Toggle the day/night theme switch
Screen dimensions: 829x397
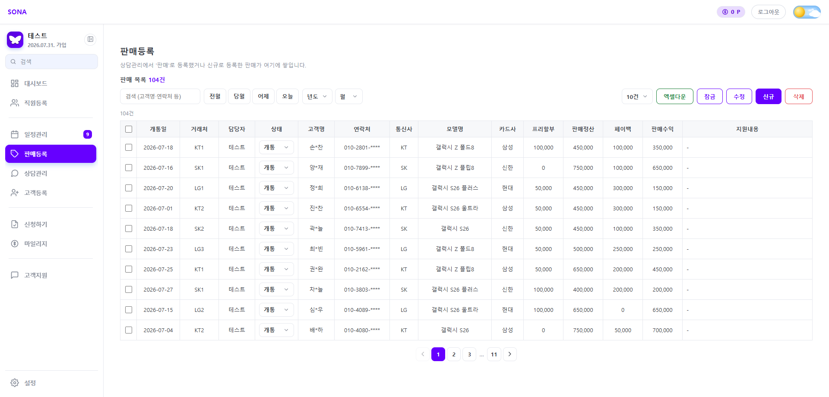click(x=807, y=12)
